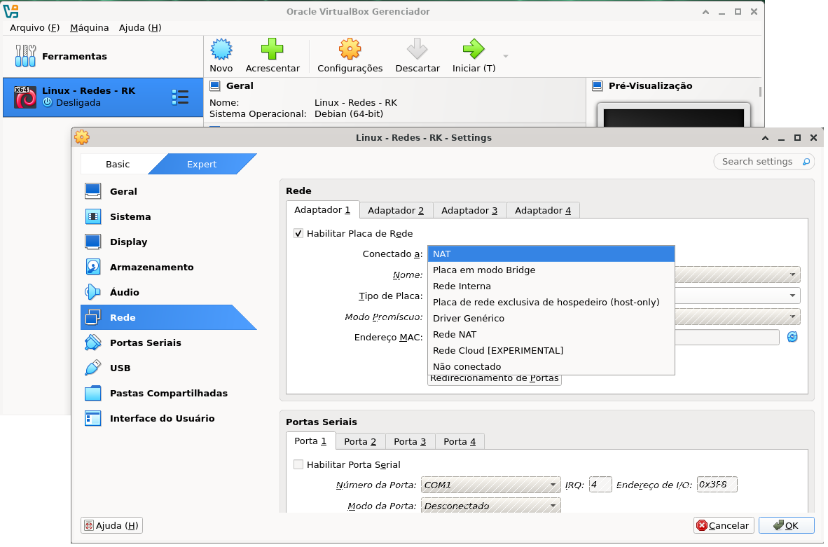Select Portas Seriais plug icon
Viewport: 828px width, 547px height.
pyautogui.click(x=93, y=342)
